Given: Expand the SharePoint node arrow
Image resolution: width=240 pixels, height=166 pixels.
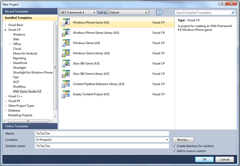Looking at the screenshot, I should tap(10, 63).
